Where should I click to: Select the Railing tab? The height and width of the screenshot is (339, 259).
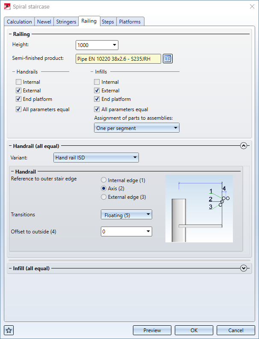[x=89, y=21]
